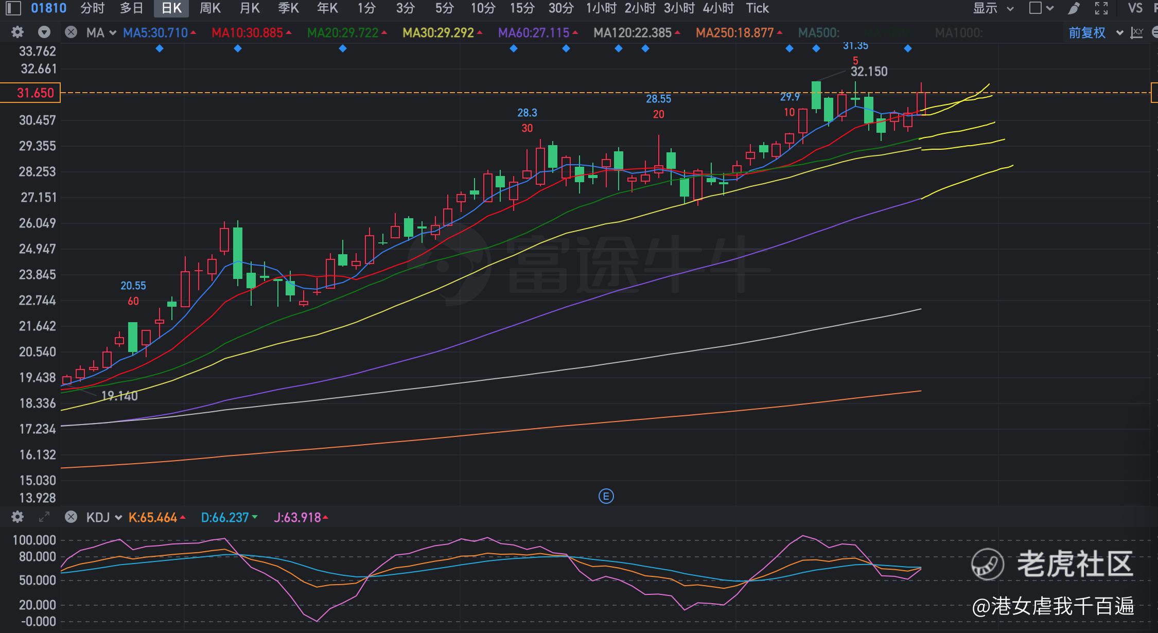
Task: Open MA indicator settings gear
Action: pos(17,32)
